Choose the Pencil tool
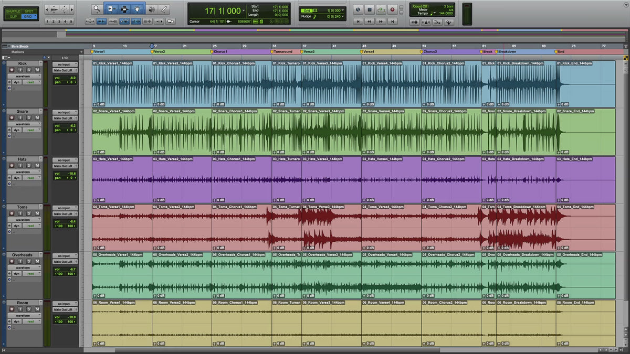The height and width of the screenshot is (354, 630). [164, 9]
